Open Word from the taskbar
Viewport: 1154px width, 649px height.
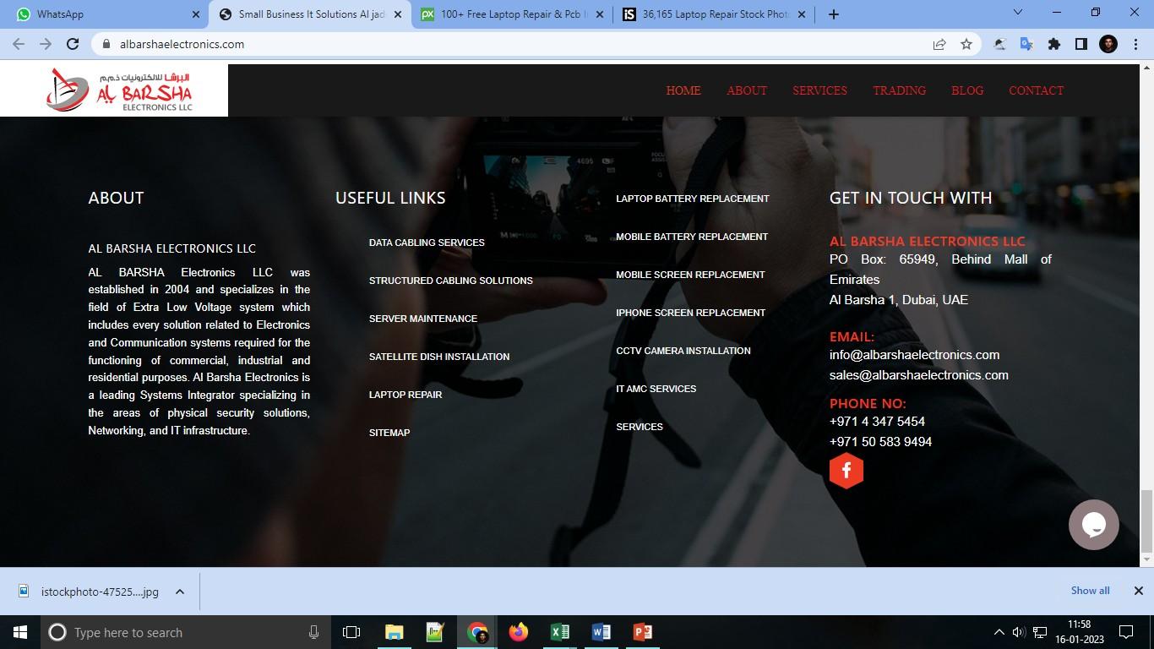(601, 632)
